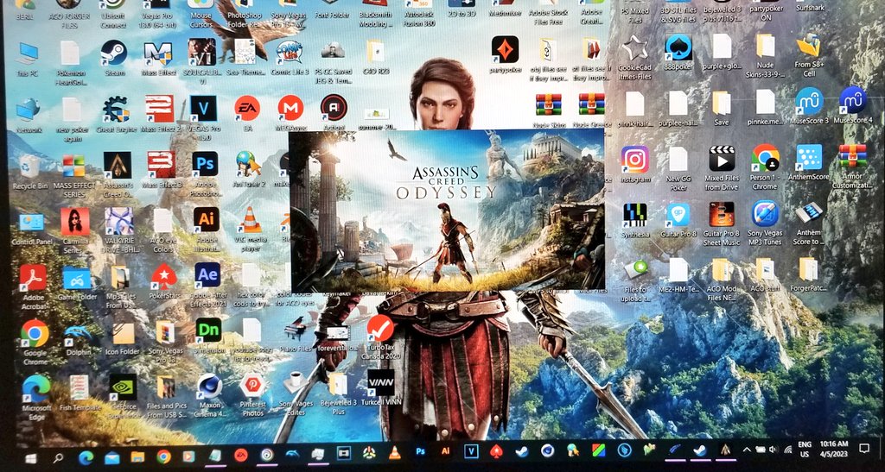Select the Pinterest Photos desktop icon
The width and height of the screenshot is (885, 472).
[252, 386]
